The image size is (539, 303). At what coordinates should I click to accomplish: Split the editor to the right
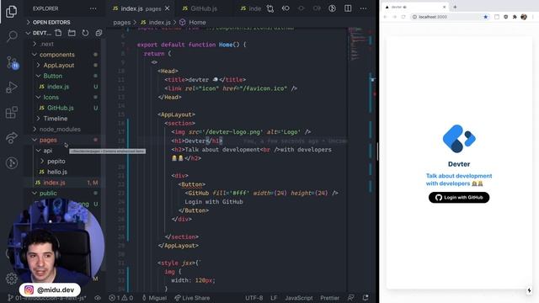click(x=348, y=8)
